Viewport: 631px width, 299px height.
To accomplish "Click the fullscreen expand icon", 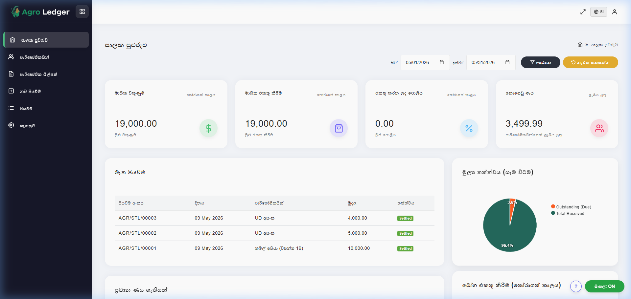I will tap(583, 12).
